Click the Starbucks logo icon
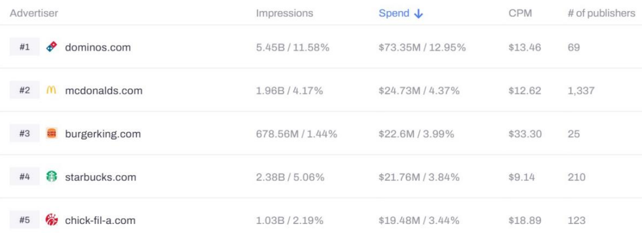The width and height of the screenshot is (642, 236). point(51,177)
